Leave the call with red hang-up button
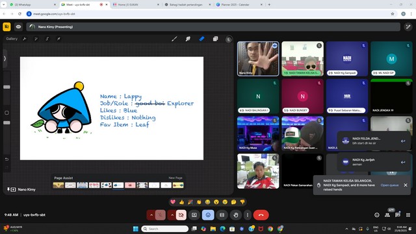Image resolution: width=416 pixels, height=234 pixels. pyautogui.click(x=261, y=215)
